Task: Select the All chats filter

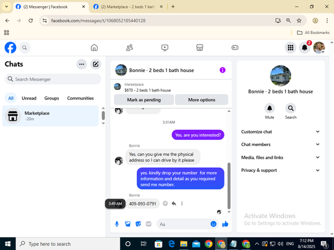Action: [x=11, y=98]
